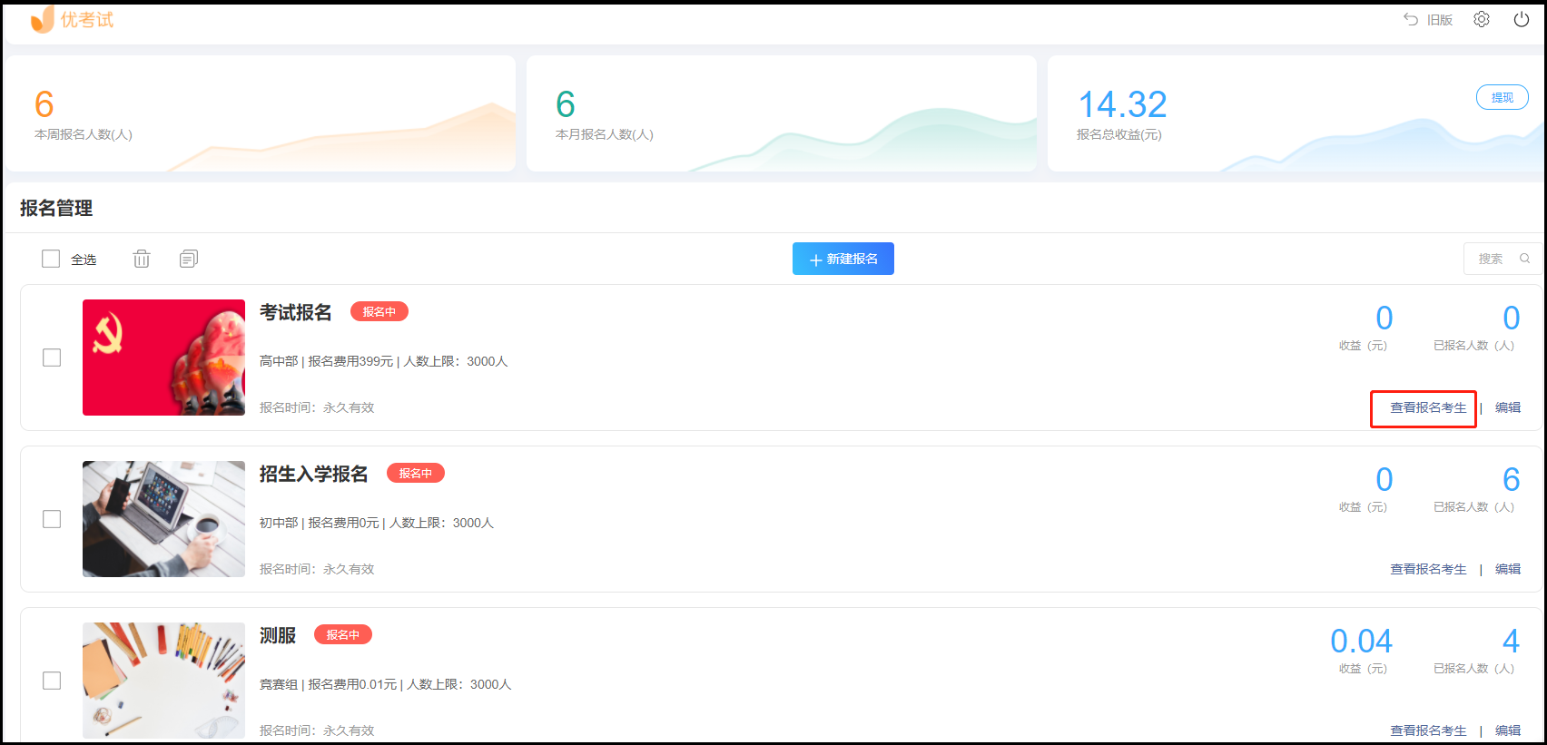Switch back to 旧版 old version

point(1428,20)
